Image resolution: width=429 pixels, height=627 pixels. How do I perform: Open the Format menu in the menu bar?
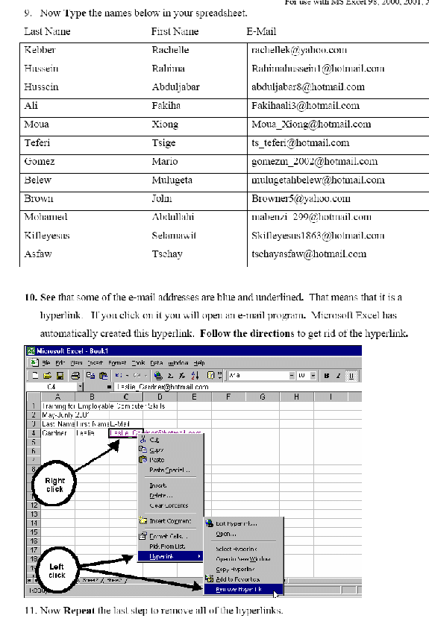(x=117, y=362)
